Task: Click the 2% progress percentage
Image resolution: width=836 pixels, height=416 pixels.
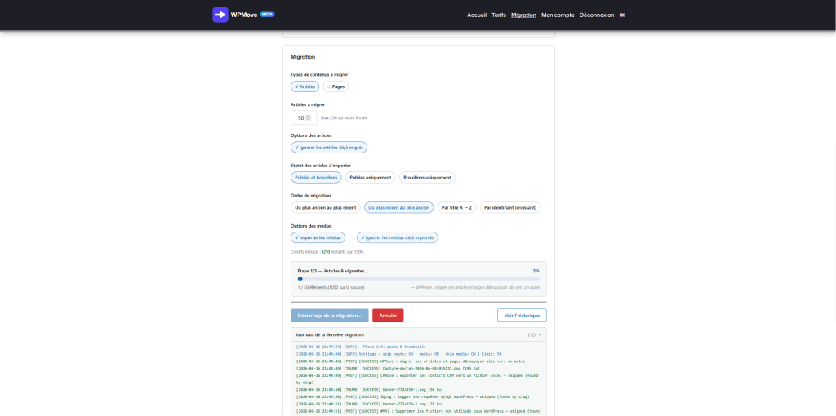Action: 536,271
